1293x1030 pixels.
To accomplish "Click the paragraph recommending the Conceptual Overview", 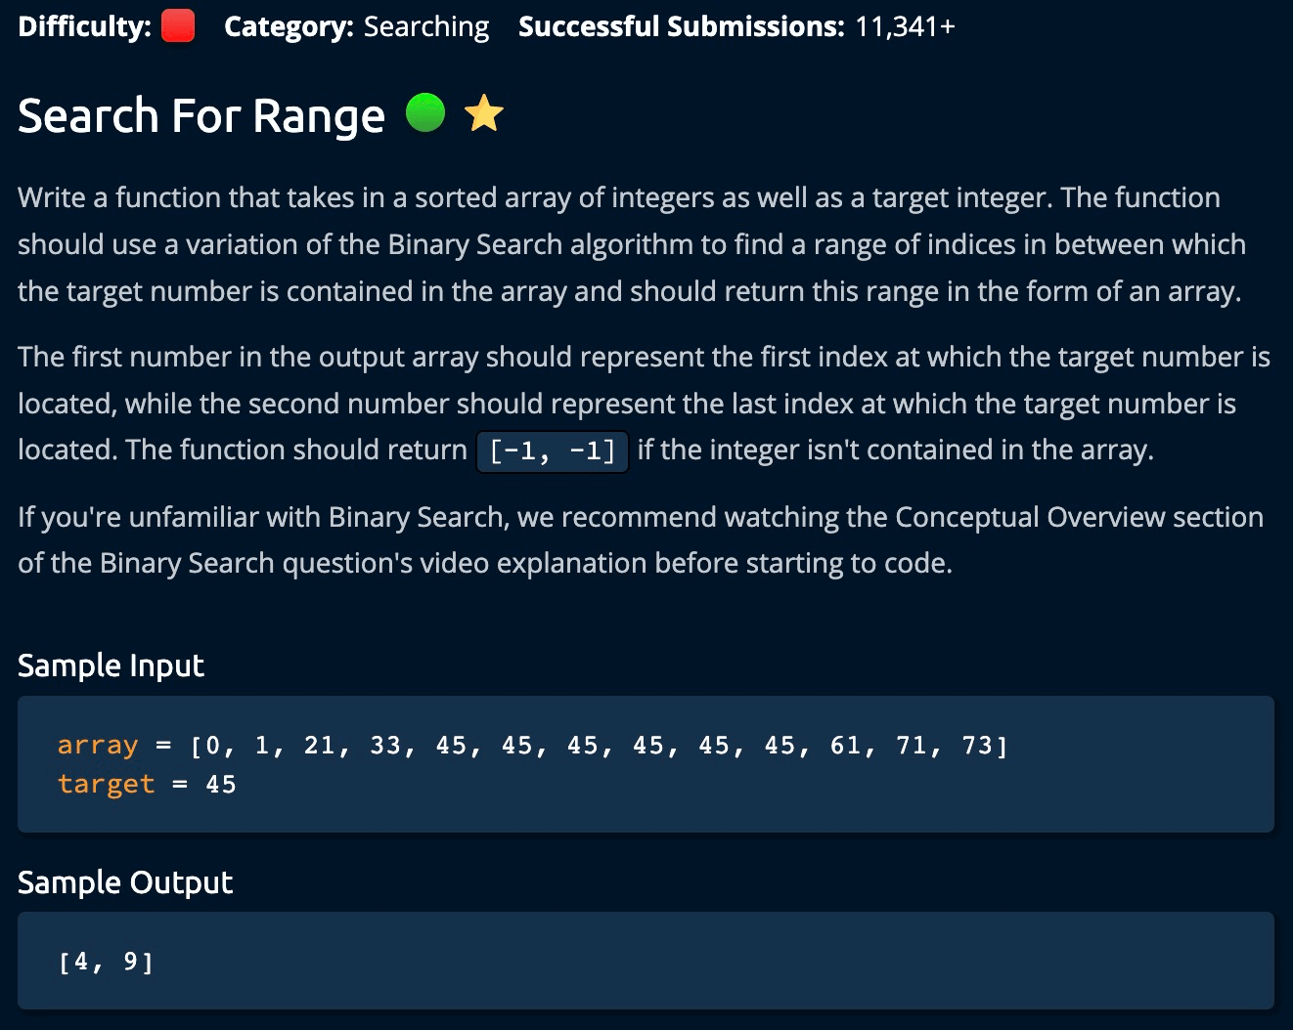I will click(640, 539).
